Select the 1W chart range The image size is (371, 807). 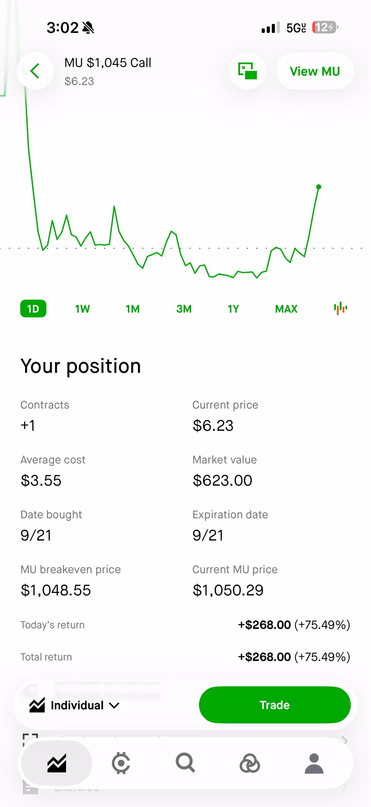(82, 309)
